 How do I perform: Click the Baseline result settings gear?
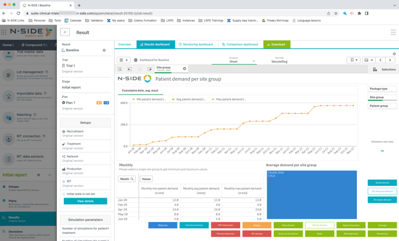pyautogui.click(x=104, y=50)
